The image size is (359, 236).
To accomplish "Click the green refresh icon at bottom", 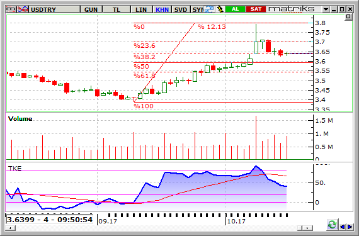I will (x=332, y=225).
